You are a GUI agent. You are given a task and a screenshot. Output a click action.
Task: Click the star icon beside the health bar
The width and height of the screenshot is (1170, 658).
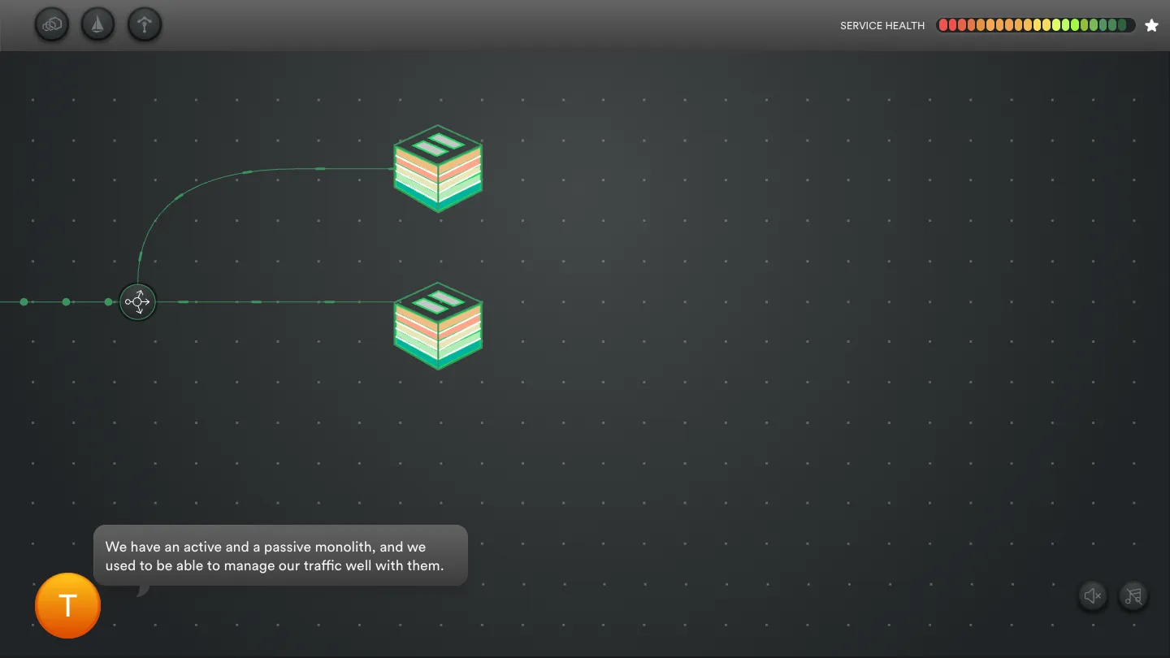coord(1151,25)
